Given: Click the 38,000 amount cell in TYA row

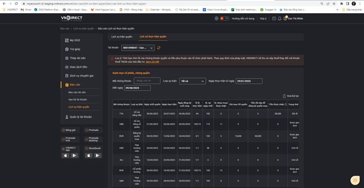Looking at the screenshot, I should click(278, 113).
